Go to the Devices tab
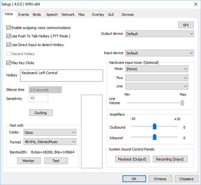201x185 pixels. click(127, 15)
